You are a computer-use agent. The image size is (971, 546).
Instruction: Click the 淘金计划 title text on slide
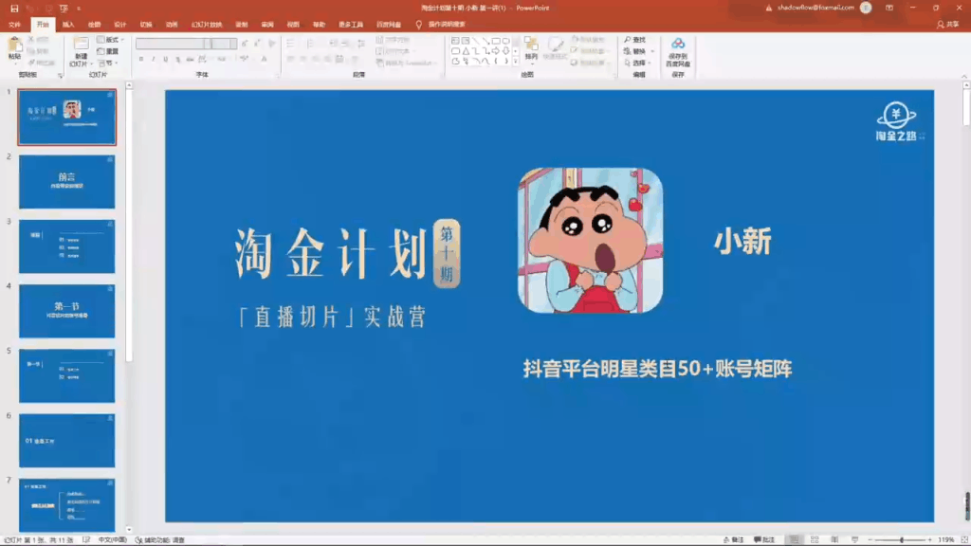[x=331, y=253]
